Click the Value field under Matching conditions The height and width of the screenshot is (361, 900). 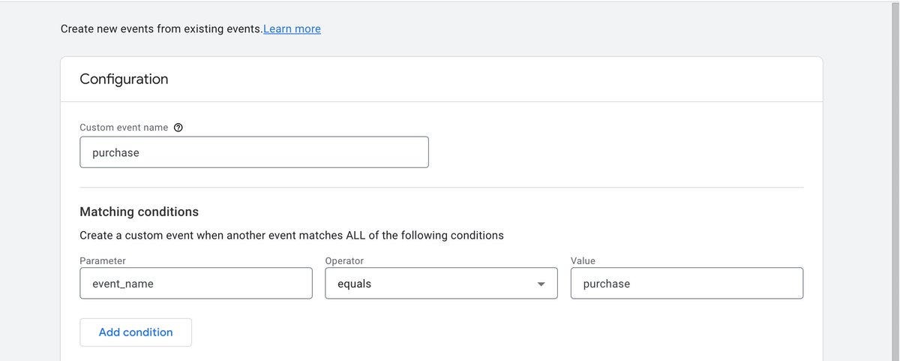tap(686, 284)
